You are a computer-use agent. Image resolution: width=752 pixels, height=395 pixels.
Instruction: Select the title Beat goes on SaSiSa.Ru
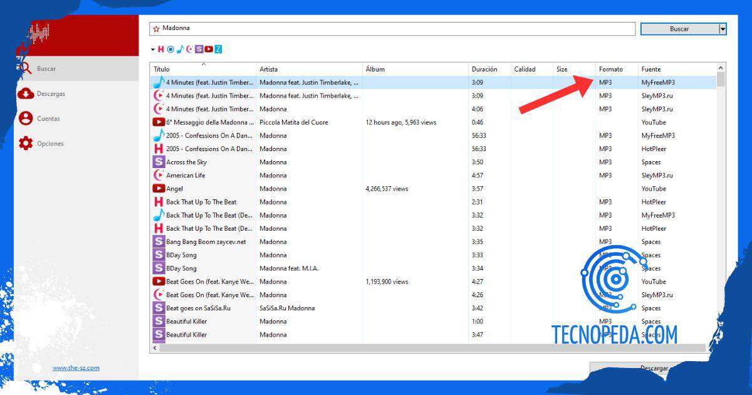point(199,308)
